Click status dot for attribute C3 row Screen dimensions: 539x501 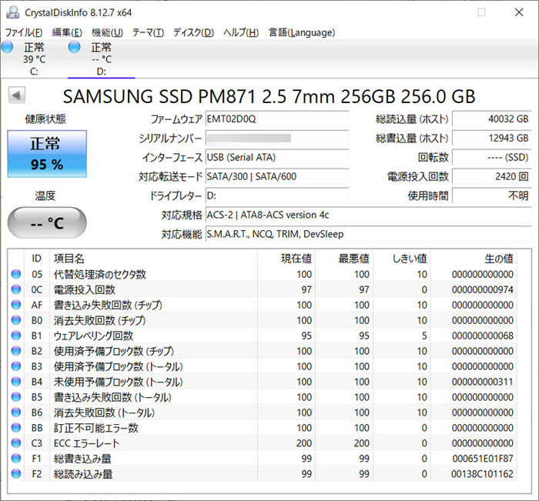click(x=16, y=443)
